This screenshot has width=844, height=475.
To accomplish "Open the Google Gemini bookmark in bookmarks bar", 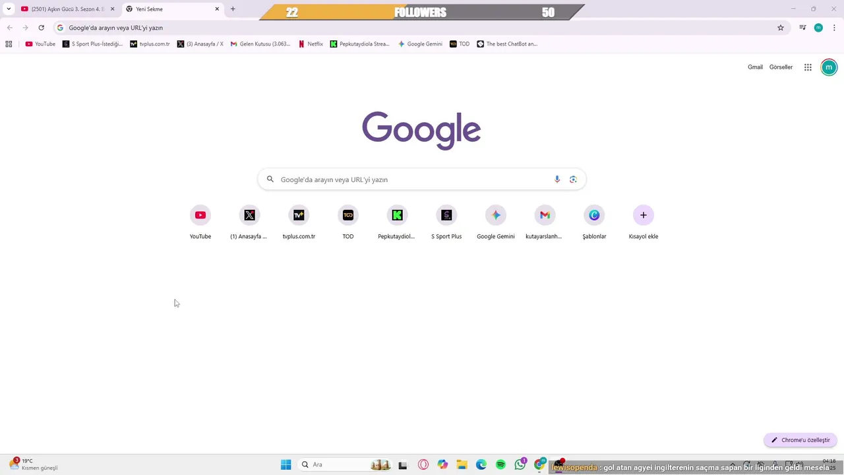I will tap(420, 44).
